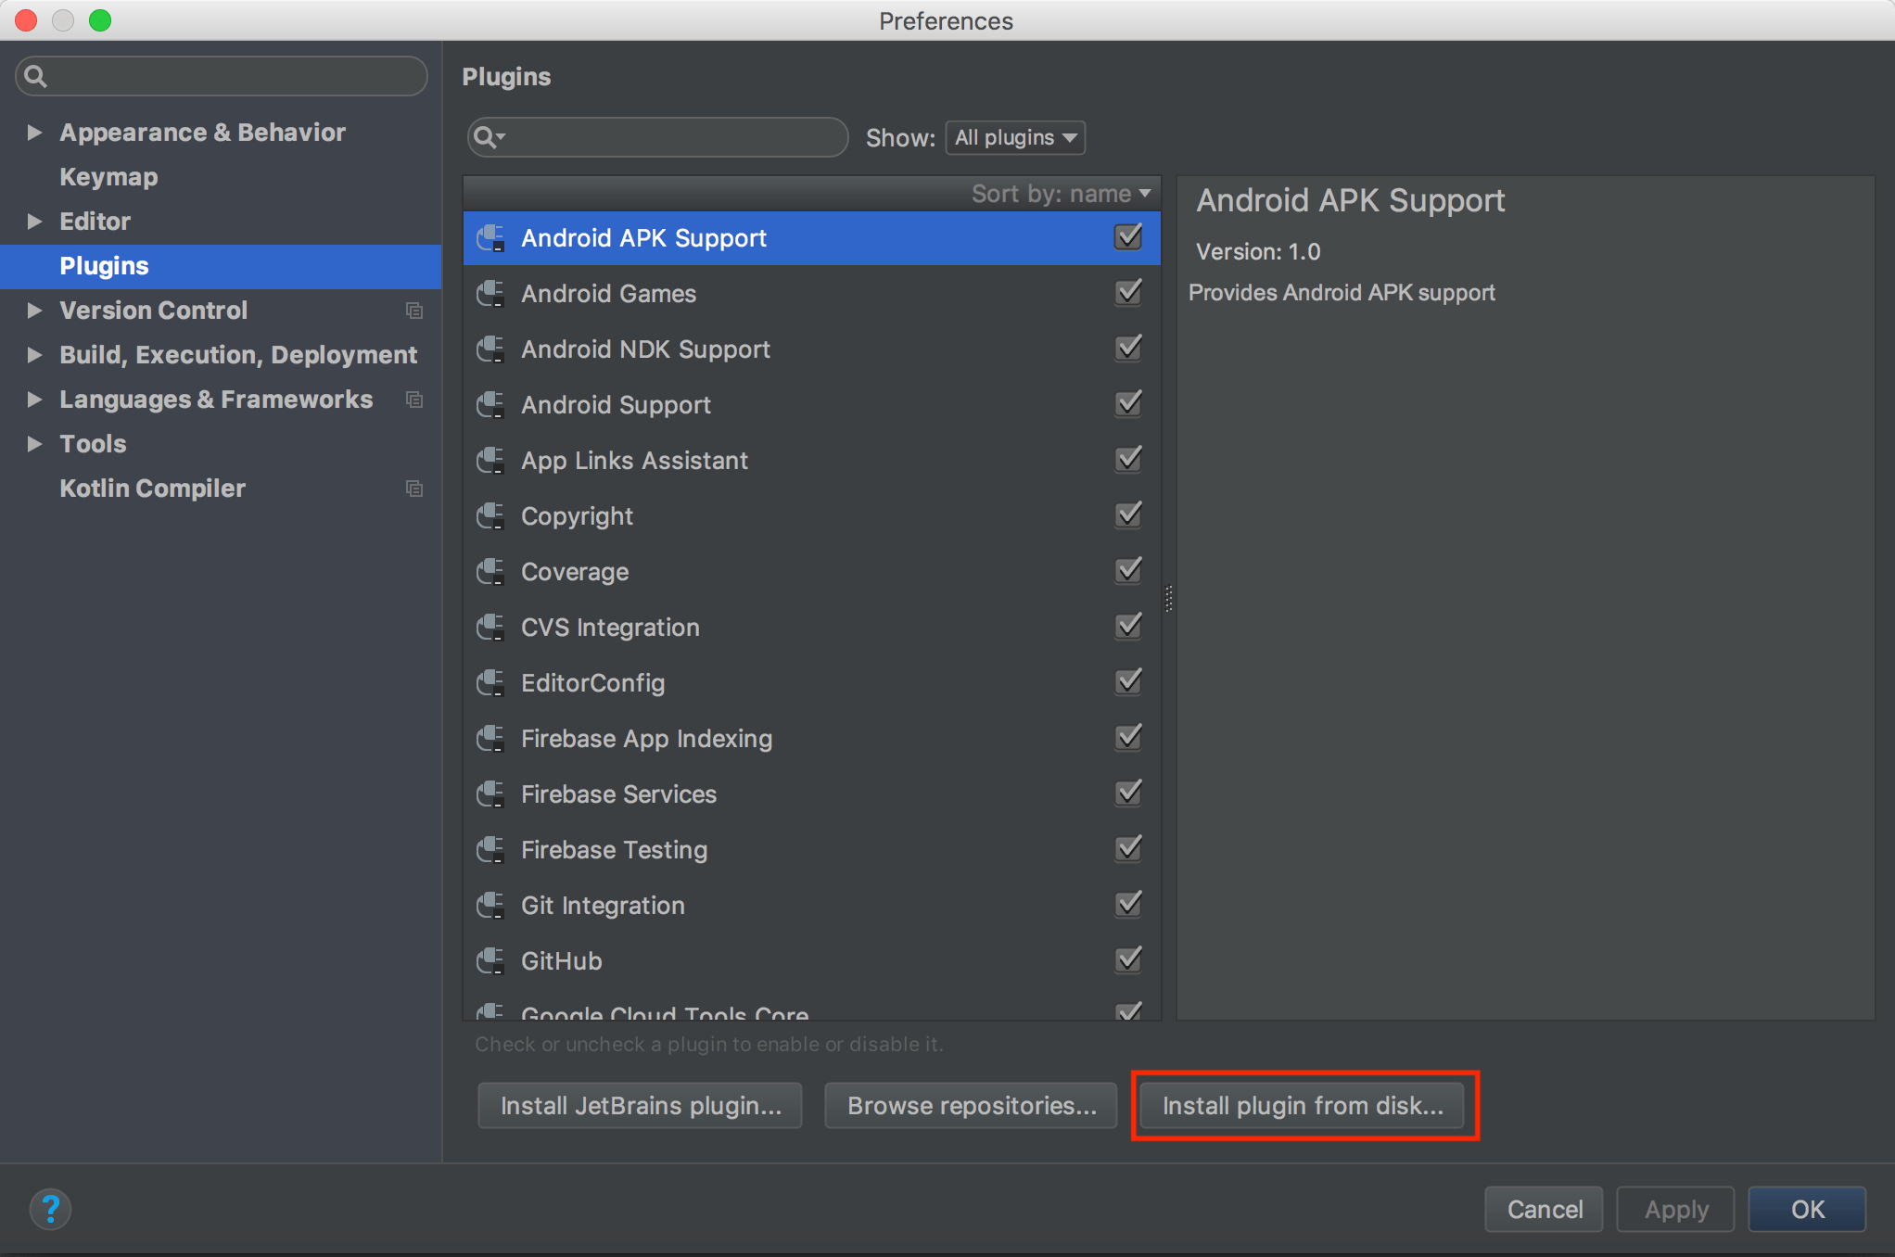Image resolution: width=1895 pixels, height=1257 pixels.
Task: Click the Browse repositories button
Action: tap(970, 1105)
